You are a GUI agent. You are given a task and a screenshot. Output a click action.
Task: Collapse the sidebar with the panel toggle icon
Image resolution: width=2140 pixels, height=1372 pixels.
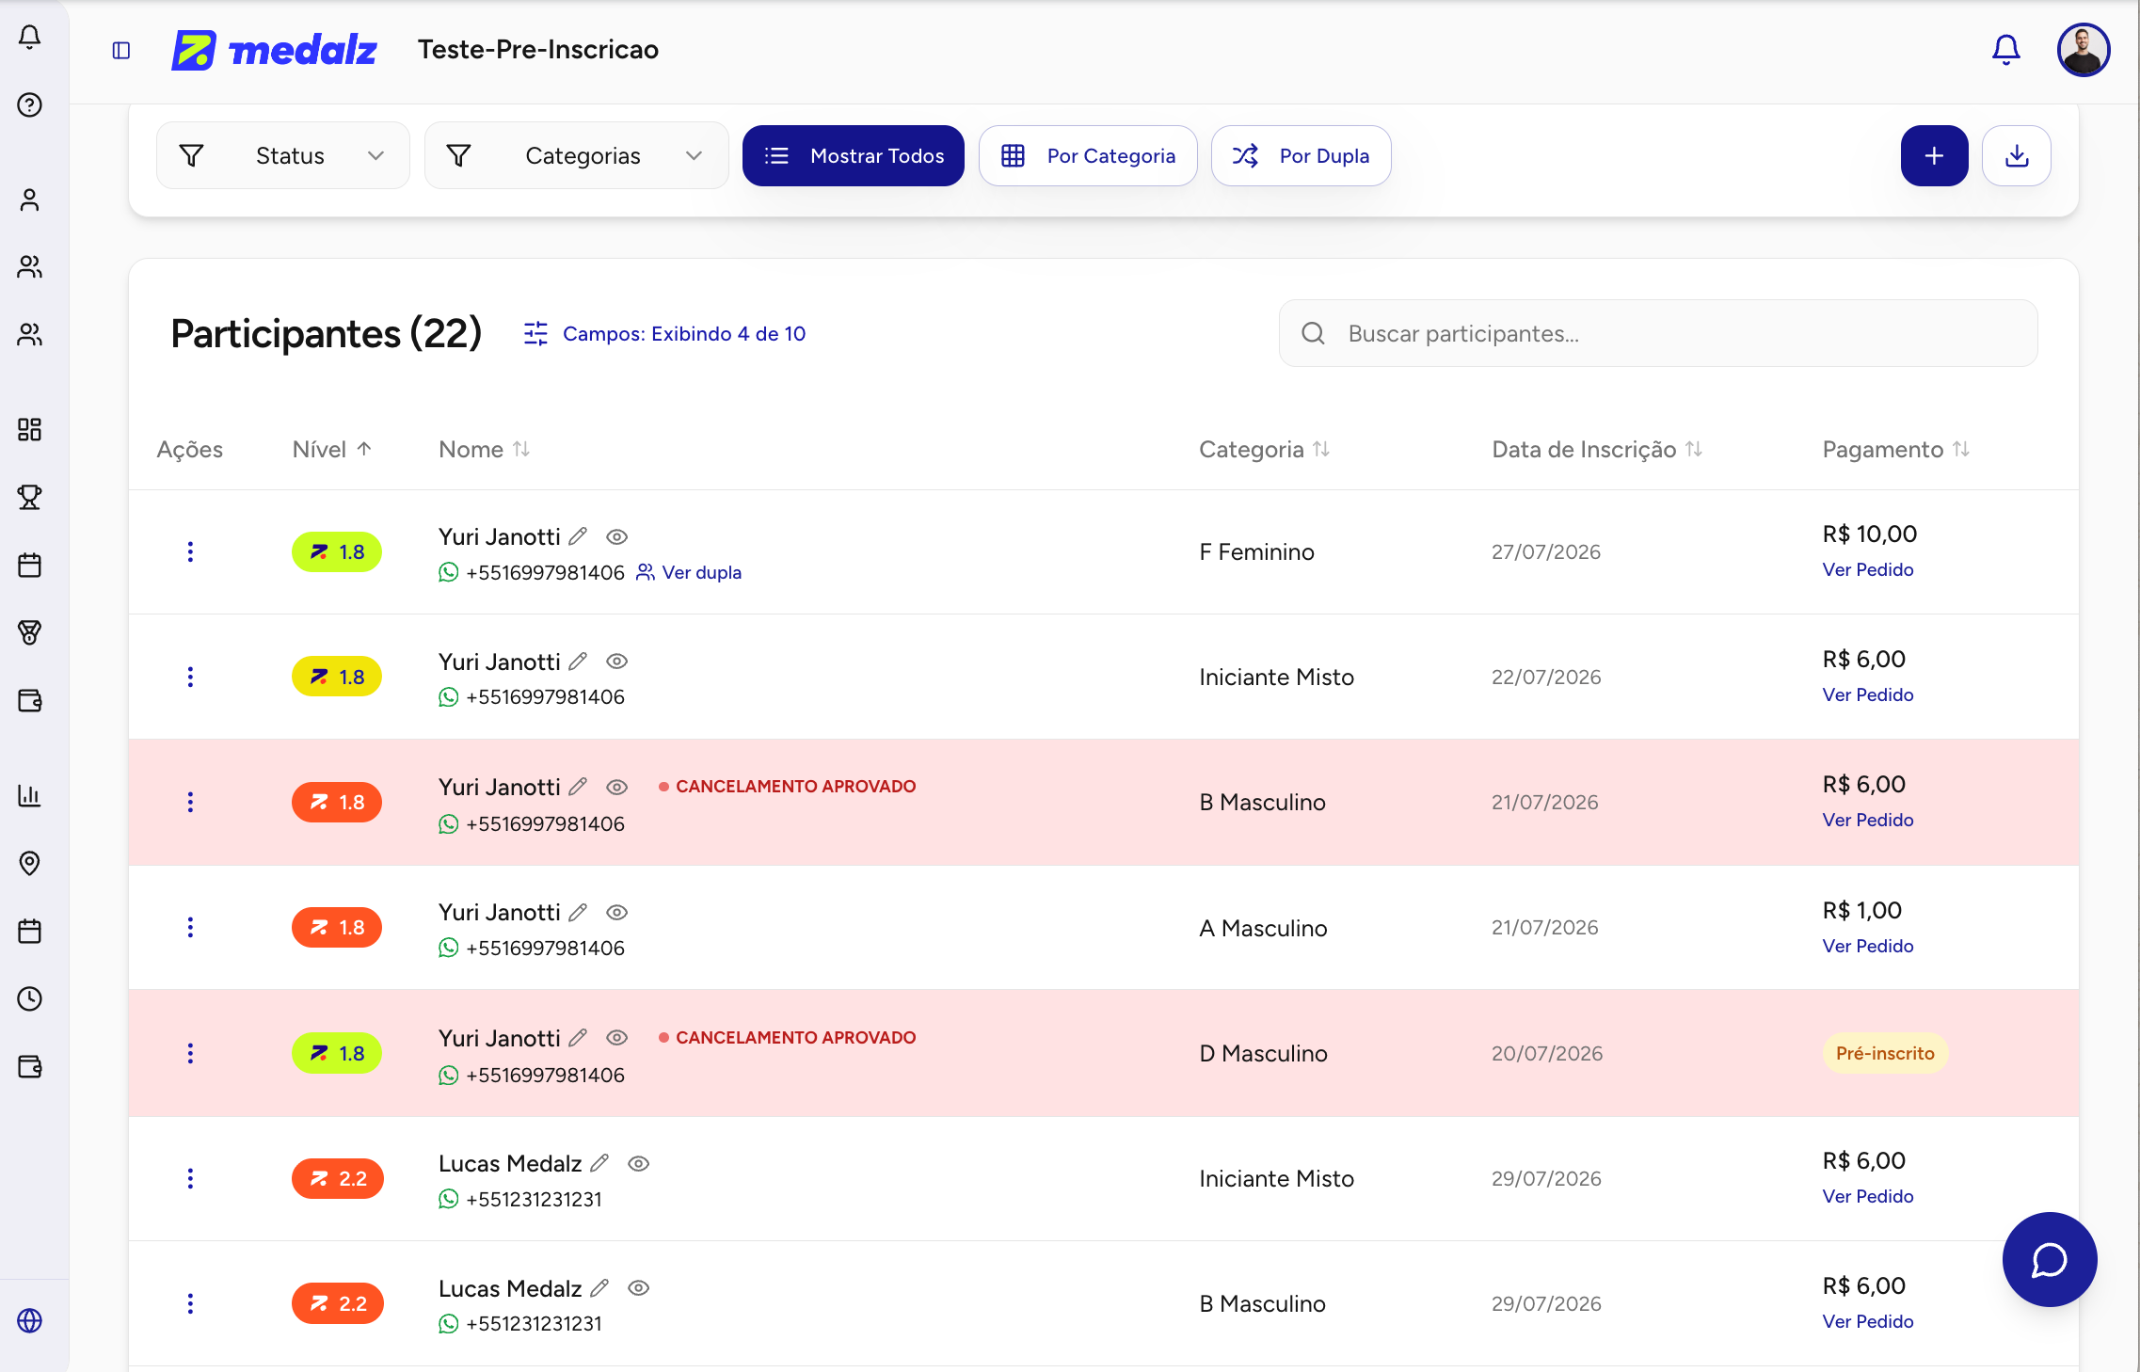click(x=121, y=50)
